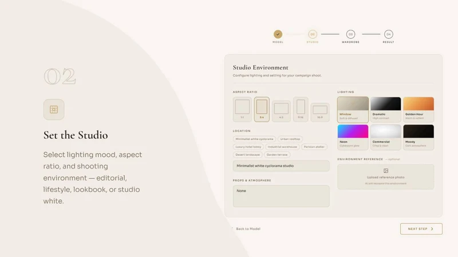Click the studio grid icon tile
The width and height of the screenshot is (458, 257).
click(54, 110)
